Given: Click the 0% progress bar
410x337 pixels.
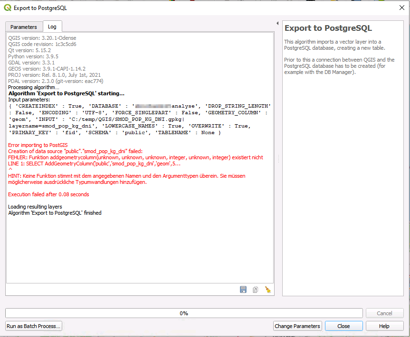Looking at the screenshot, I should click(183, 313).
